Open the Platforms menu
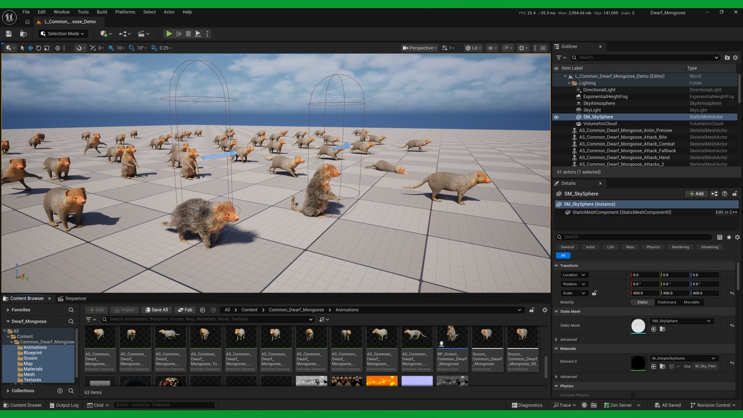The width and height of the screenshot is (743, 418). tap(125, 12)
